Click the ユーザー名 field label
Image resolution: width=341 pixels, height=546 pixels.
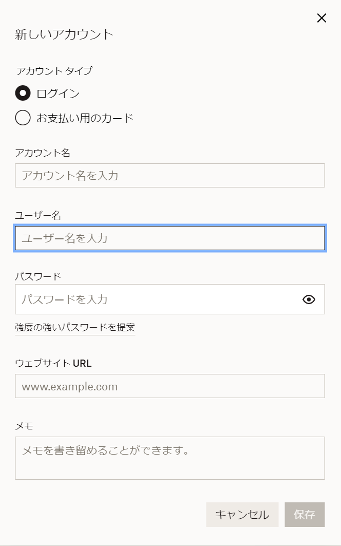tap(38, 216)
